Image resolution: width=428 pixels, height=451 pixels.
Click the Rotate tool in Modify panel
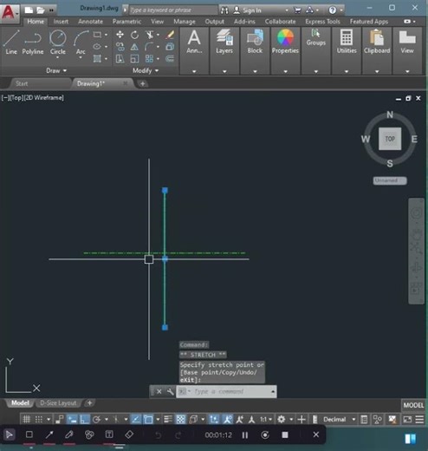click(x=134, y=35)
